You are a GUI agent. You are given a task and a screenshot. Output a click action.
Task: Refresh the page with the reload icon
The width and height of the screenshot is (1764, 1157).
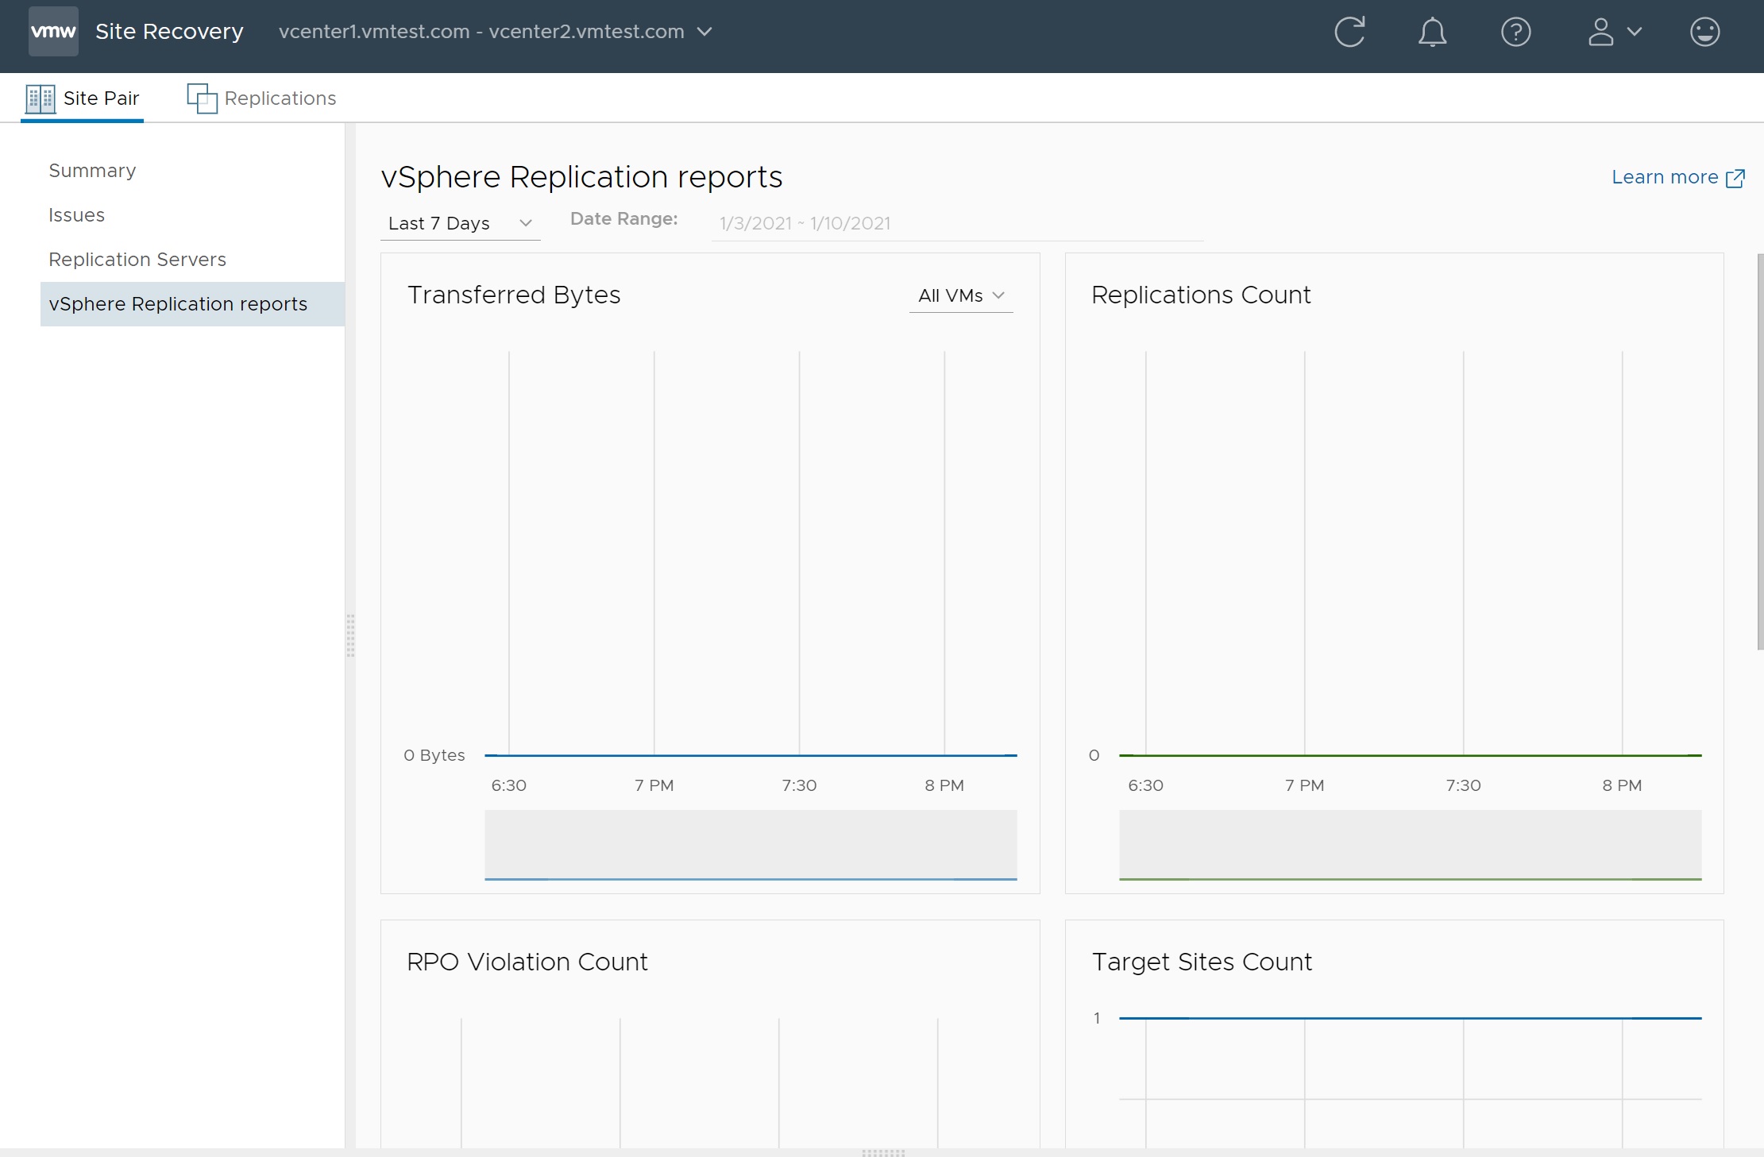(1349, 33)
